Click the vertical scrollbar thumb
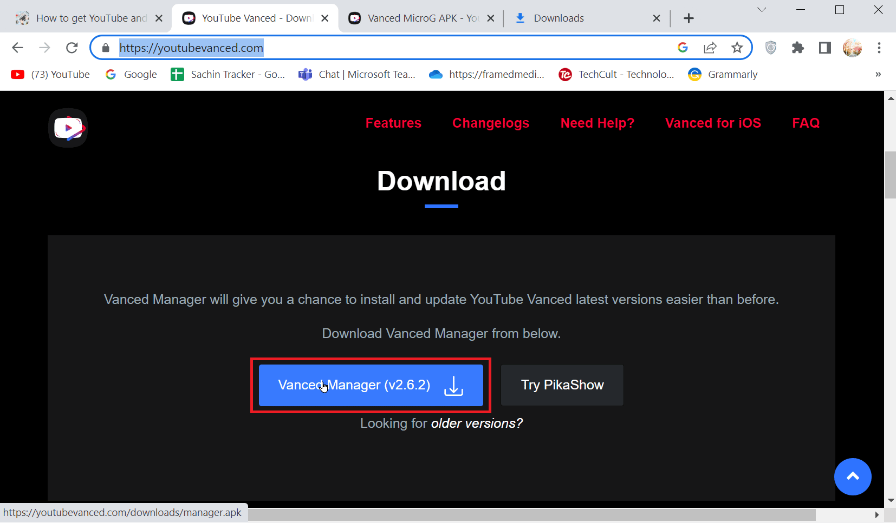 coord(890,175)
